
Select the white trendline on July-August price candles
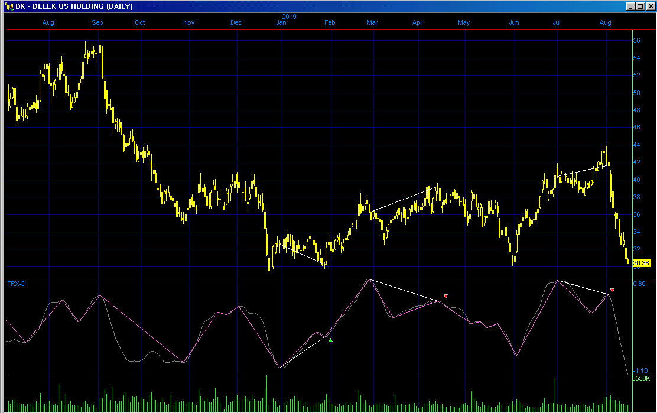point(584,171)
